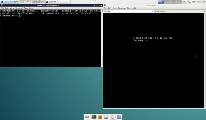Close the Star Wars tab

pyautogui.click(x=153, y=11)
